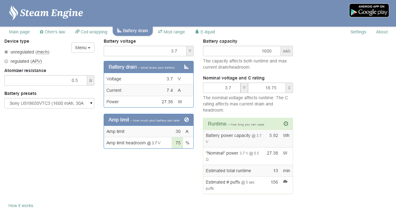
Task: Open the Mod range tab
Action: pos(171,32)
